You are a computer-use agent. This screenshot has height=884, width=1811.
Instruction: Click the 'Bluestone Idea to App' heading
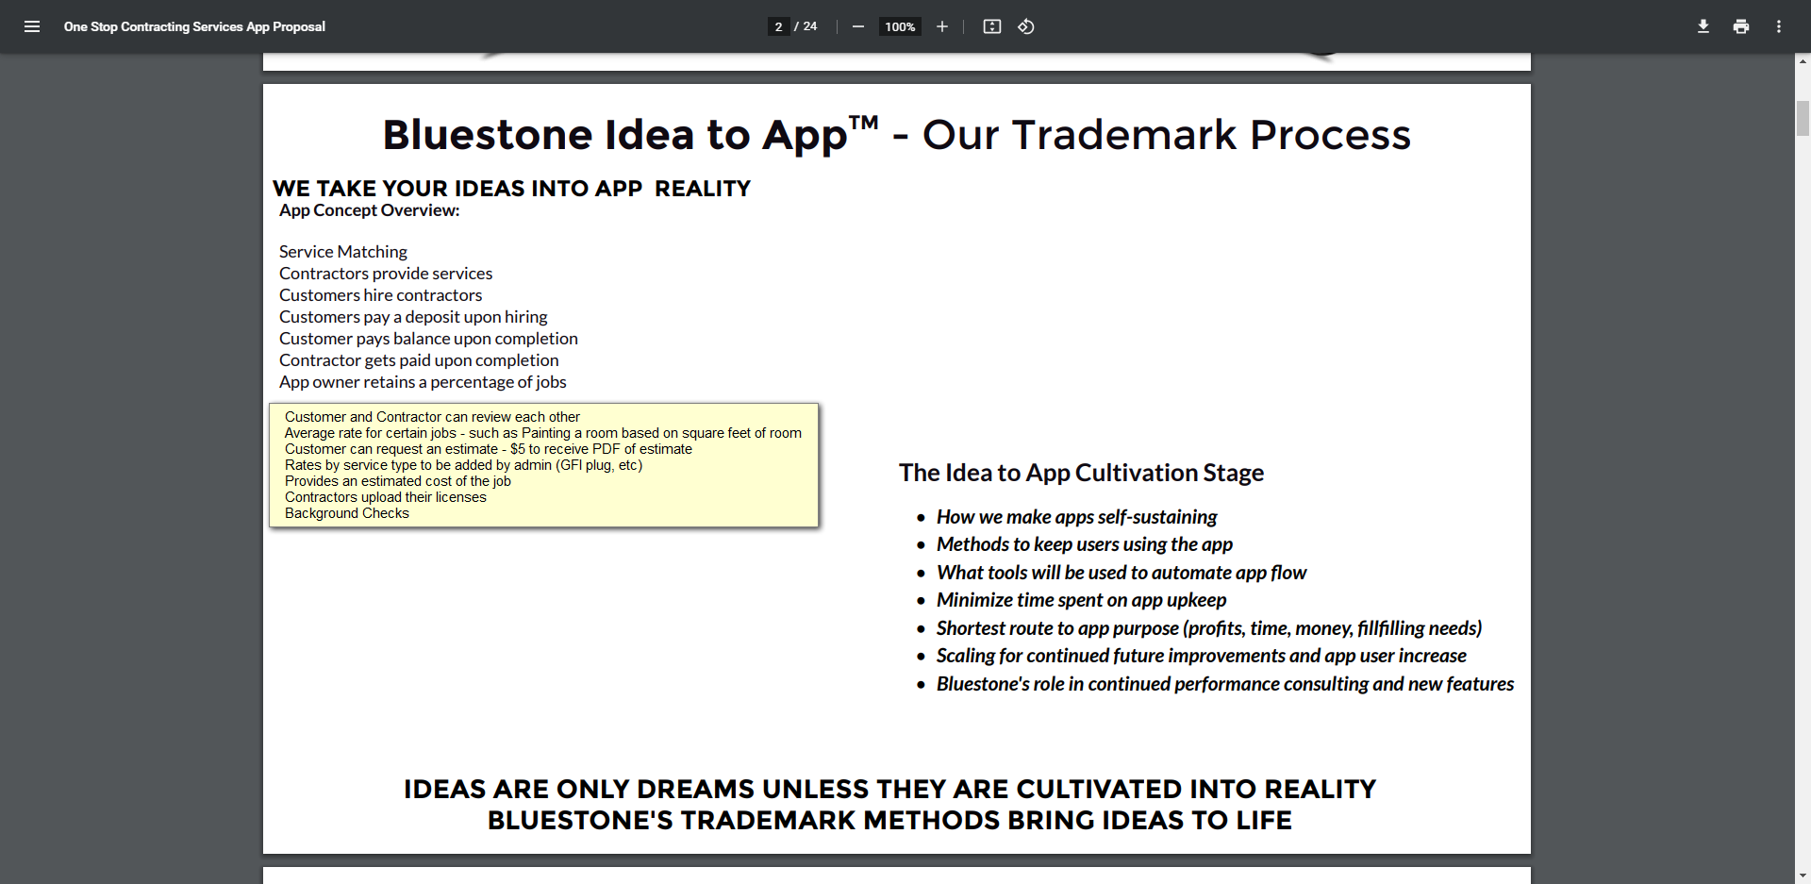click(x=630, y=134)
